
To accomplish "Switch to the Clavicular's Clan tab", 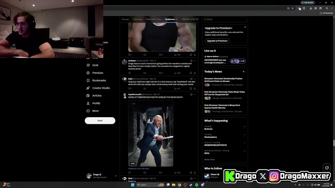I will 153,19.
